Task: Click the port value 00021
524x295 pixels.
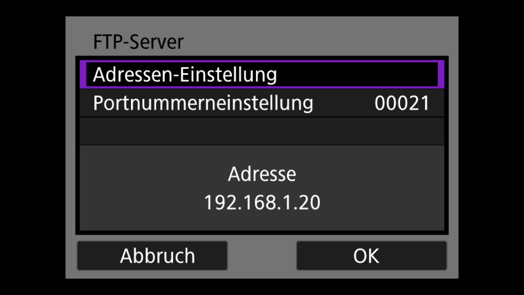Action: [402, 103]
